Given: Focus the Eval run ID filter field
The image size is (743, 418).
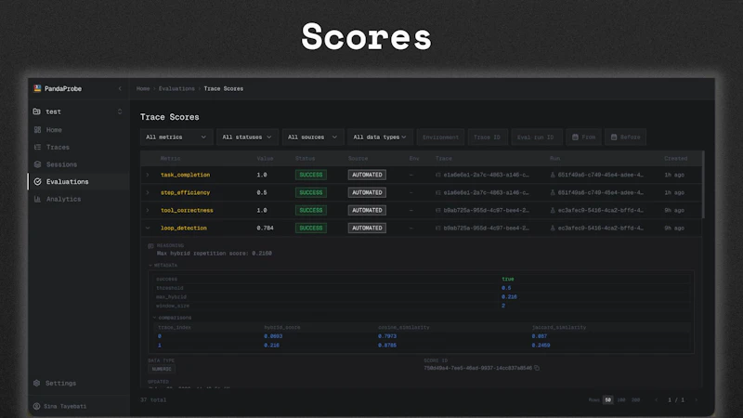Looking at the screenshot, I should click(537, 137).
